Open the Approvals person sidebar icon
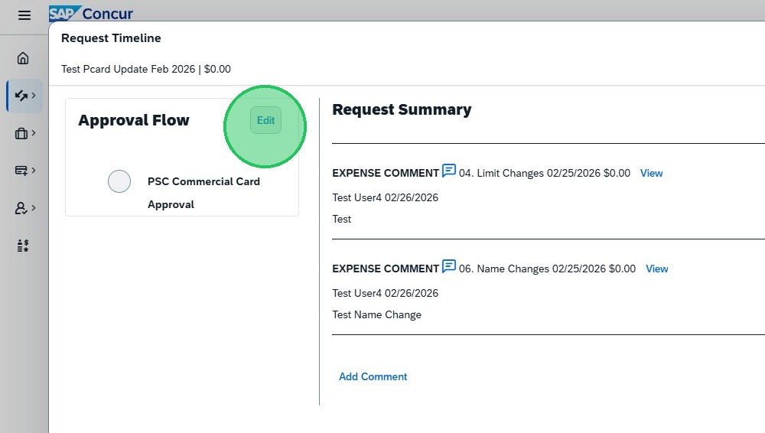This screenshot has height=433, width=765. click(x=21, y=208)
